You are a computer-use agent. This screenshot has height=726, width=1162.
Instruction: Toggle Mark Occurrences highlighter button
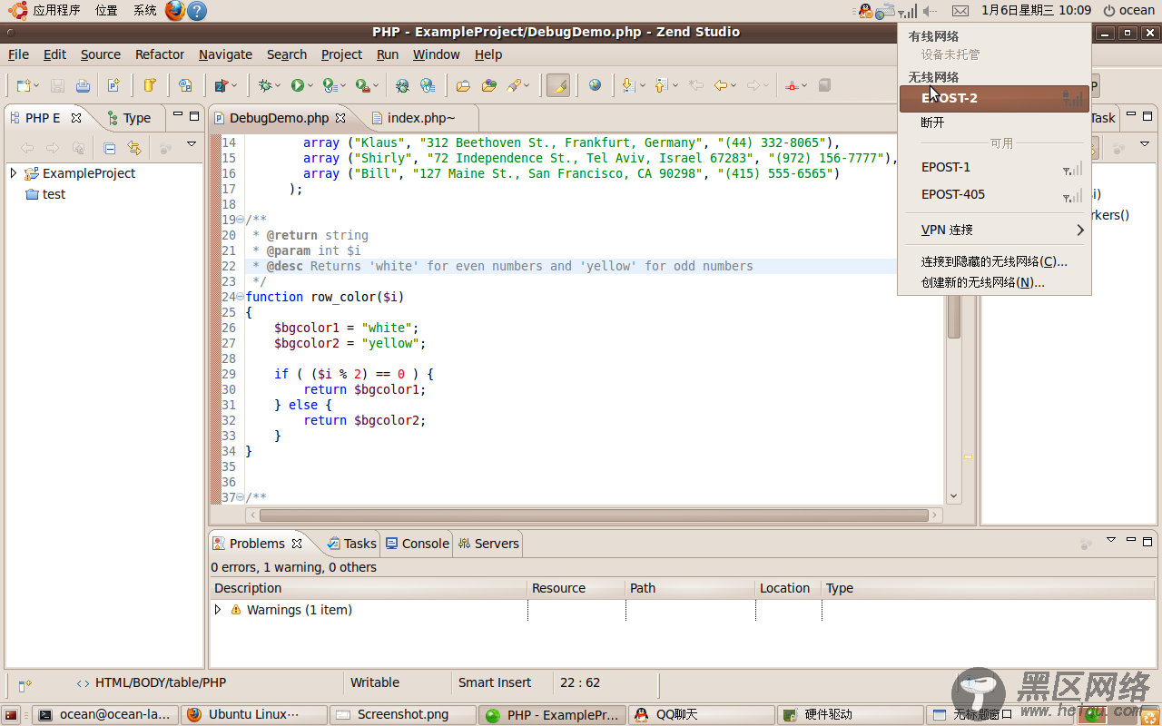tap(558, 85)
